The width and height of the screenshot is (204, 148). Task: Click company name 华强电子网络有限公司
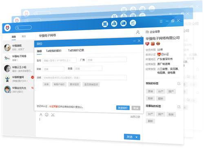click(163, 38)
